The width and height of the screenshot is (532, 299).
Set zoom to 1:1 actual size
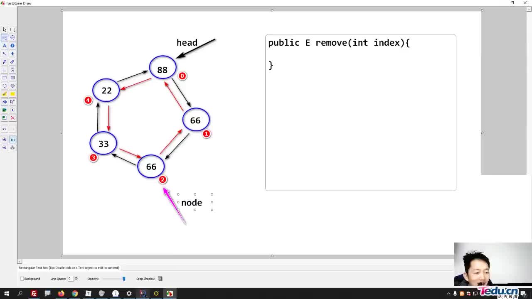[12, 140]
